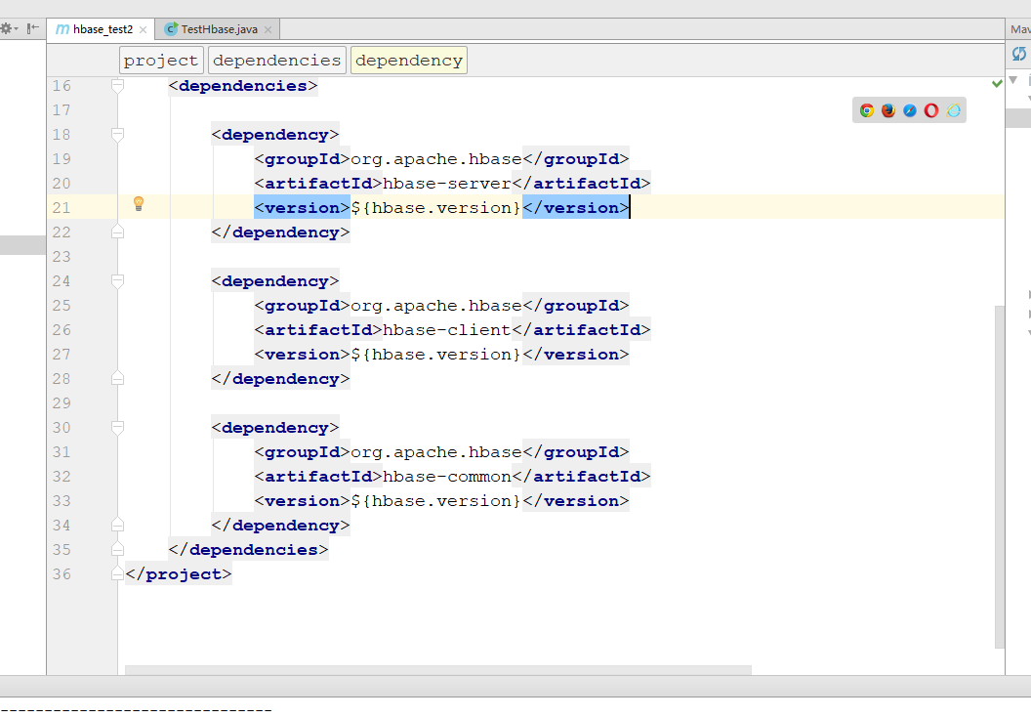
Task: Open in Safari browser icon
Action: click(x=910, y=110)
